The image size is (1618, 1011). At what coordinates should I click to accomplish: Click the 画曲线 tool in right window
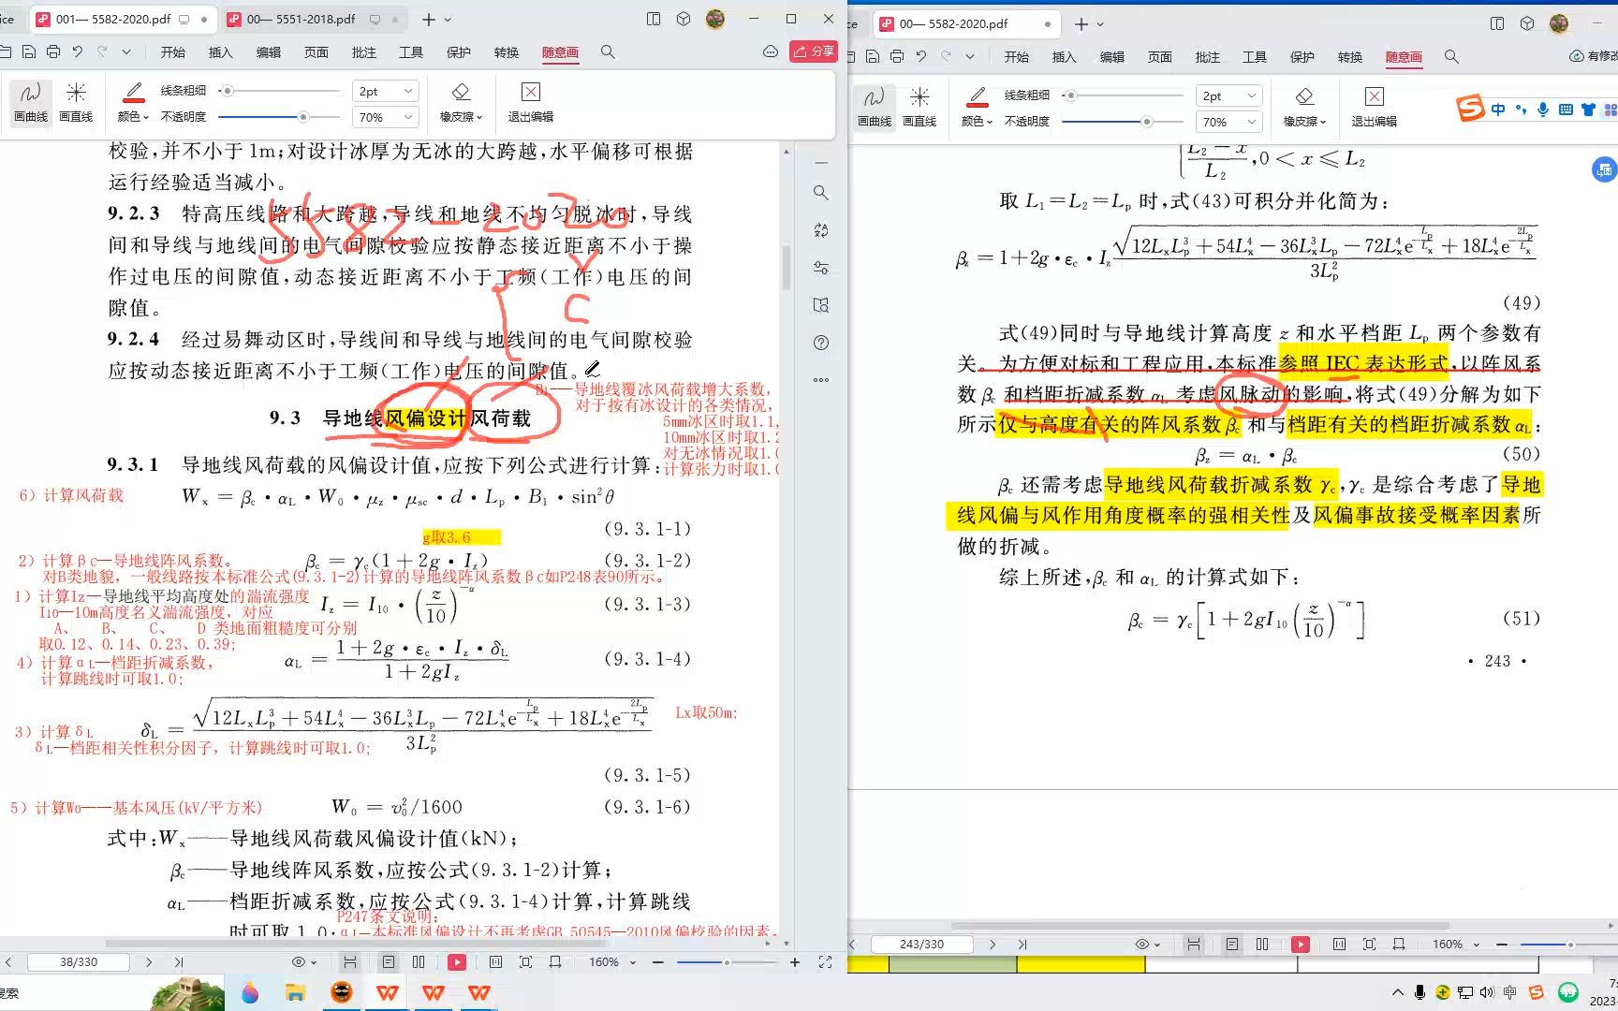click(875, 107)
